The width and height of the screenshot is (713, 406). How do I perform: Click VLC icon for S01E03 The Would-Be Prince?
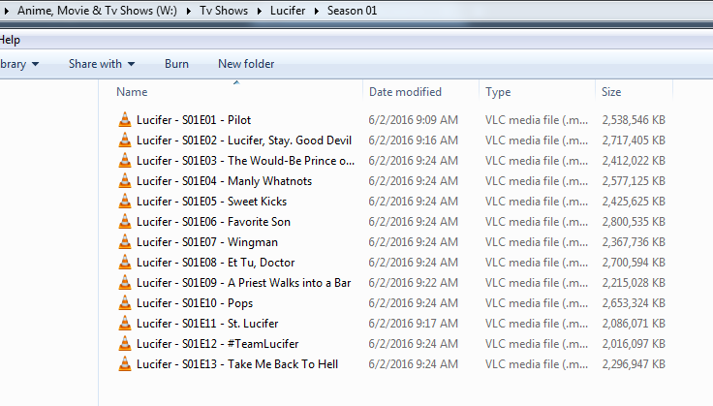click(125, 161)
